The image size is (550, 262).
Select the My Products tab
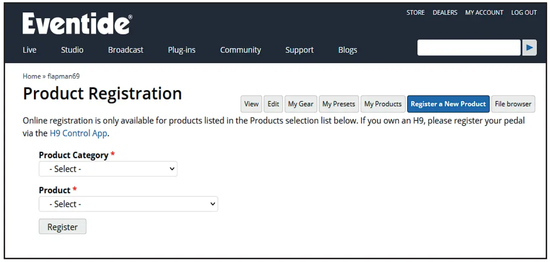point(383,104)
